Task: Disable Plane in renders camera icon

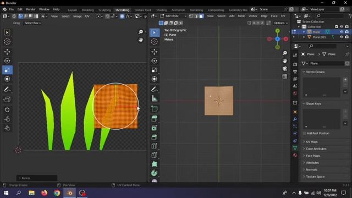Action: [347, 32]
